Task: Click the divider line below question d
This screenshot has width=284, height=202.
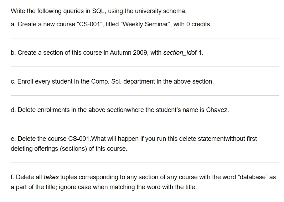Action: tap(145, 124)
